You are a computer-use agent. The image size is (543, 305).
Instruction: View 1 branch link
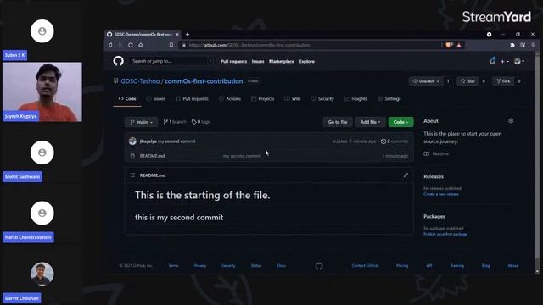click(175, 122)
